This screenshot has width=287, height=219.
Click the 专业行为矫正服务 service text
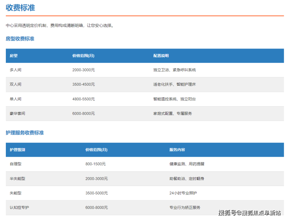pyautogui.click(x=185, y=208)
